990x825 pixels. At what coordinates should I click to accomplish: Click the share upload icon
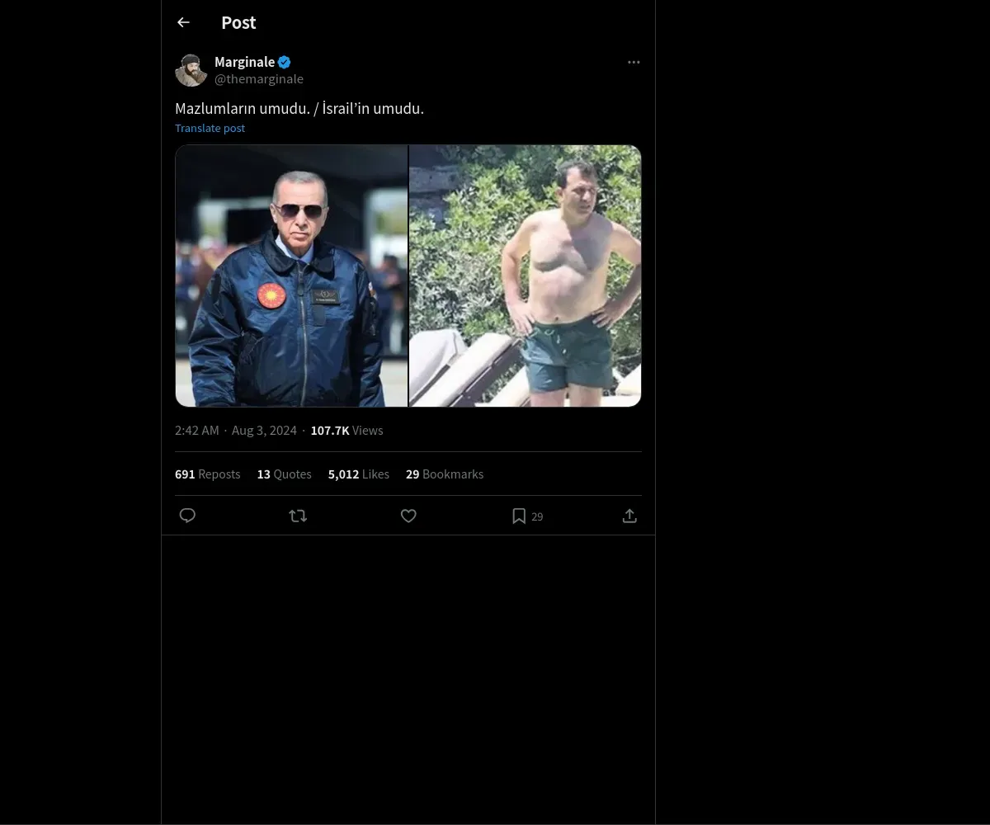tap(629, 516)
